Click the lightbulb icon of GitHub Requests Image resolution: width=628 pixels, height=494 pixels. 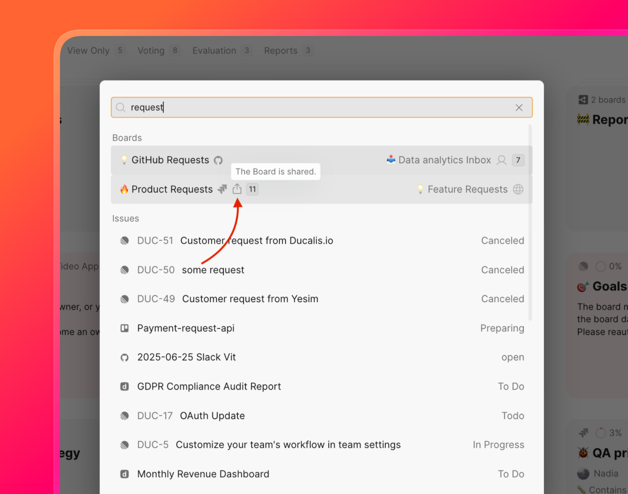click(x=124, y=160)
